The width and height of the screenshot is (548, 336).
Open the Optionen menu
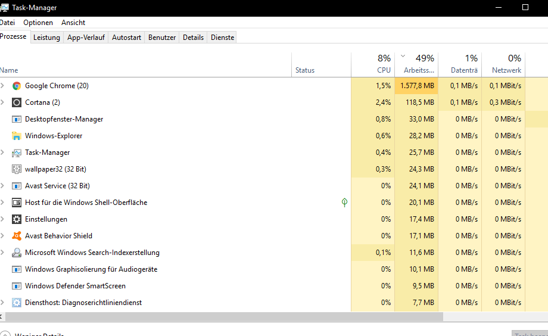click(38, 23)
